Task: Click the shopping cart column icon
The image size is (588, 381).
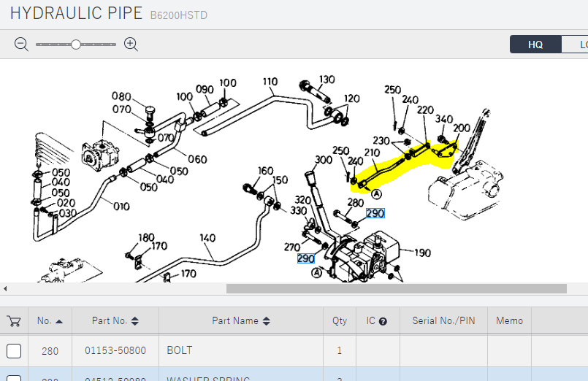Action: (14, 321)
